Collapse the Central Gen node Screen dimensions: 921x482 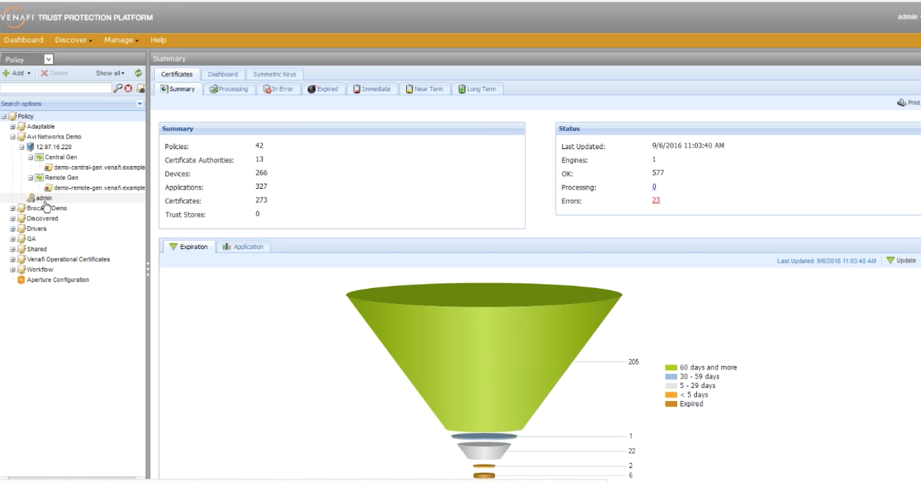[x=31, y=157]
